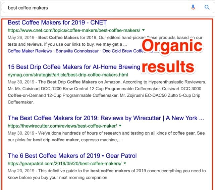The image size is (215, 190).
Task: Expand the dropdown arrow beside the CNET URL
Action: pos(144,30)
